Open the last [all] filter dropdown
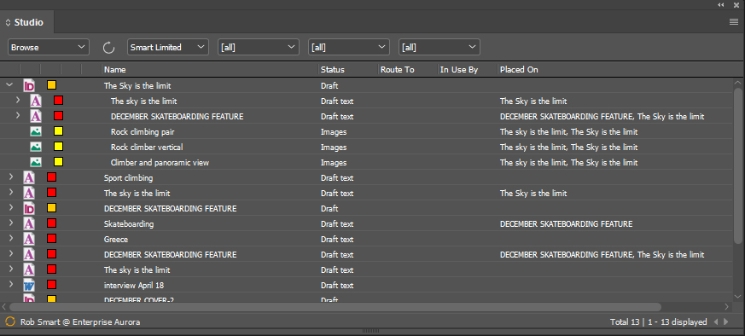Viewport: 745px width, 336px height. point(439,48)
